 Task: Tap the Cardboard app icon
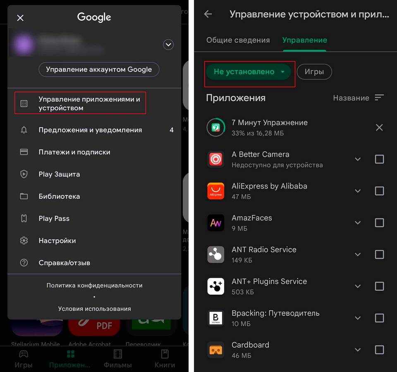click(216, 350)
